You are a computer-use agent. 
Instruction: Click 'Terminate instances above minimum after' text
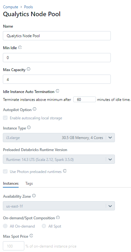pyautogui.click(x=37, y=100)
